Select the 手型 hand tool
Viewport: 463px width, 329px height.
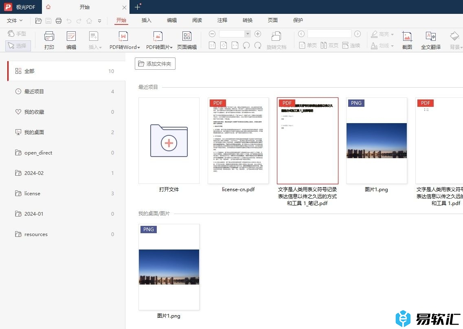(17, 34)
